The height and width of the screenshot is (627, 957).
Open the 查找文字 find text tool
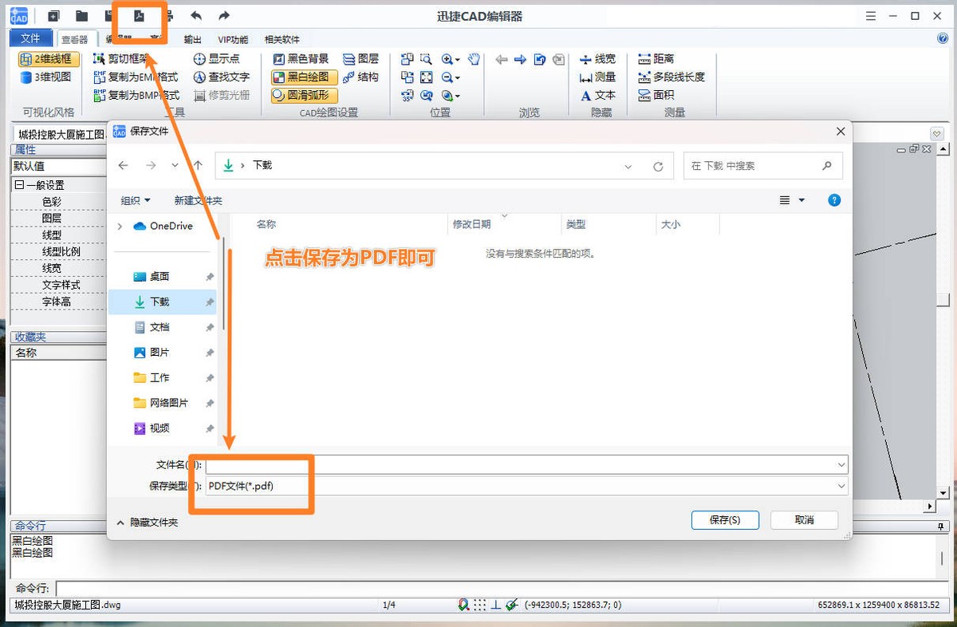click(222, 77)
